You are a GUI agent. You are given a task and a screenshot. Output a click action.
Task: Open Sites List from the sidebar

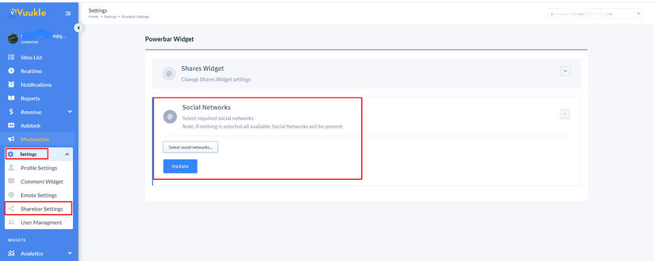[x=31, y=57]
